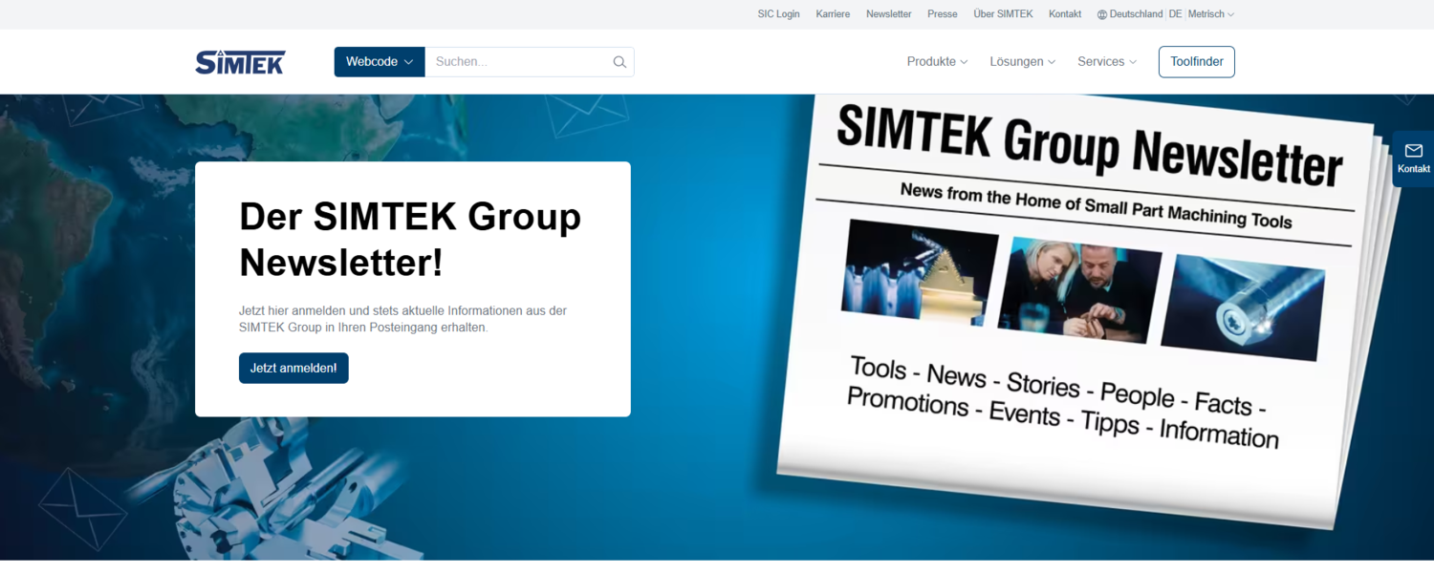Image resolution: width=1434 pixels, height=573 pixels.
Task: Click Kontakt in the top utility bar
Action: 1064,14
